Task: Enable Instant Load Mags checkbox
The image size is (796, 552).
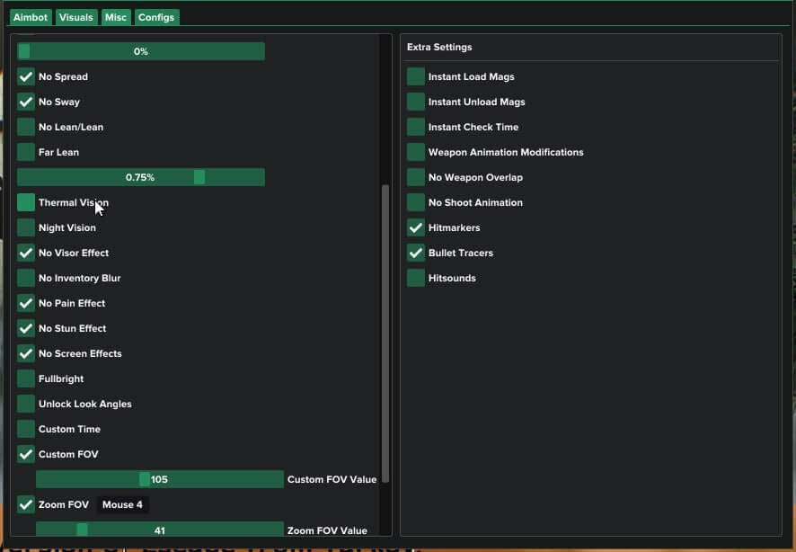Action: [x=416, y=76]
